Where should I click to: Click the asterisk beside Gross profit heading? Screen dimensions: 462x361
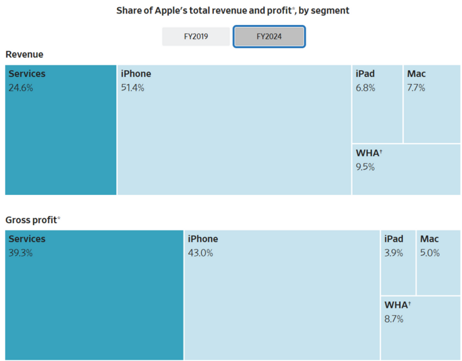pyautogui.click(x=58, y=218)
